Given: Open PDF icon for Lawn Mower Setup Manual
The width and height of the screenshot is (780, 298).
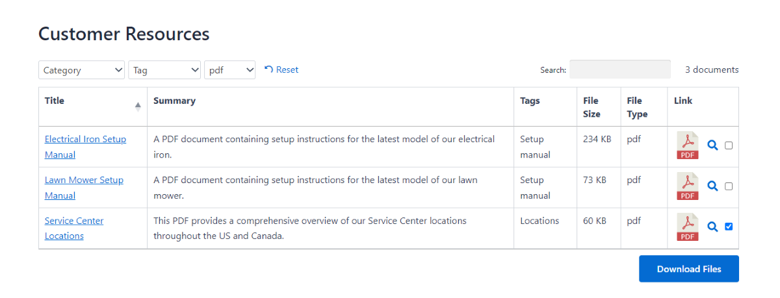Looking at the screenshot, I should (688, 186).
